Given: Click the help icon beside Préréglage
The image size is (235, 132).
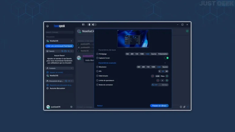Looking at the screenshot, I should pyautogui.click(x=97, y=54).
